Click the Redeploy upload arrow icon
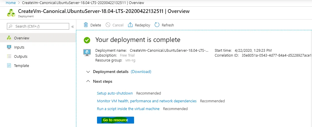The width and height of the screenshot is (312, 127). click(130, 25)
